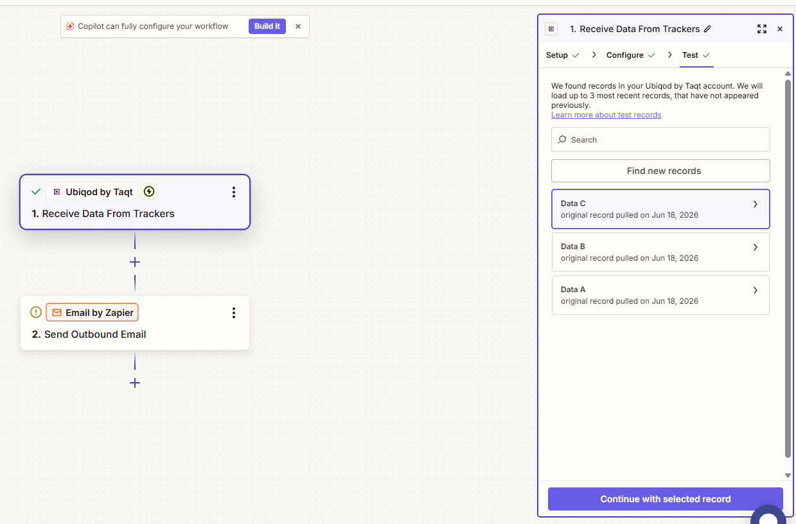Click the Email by Zapier app badge
The width and height of the screenshot is (796, 524).
pyautogui.click(x=93, y=313)
